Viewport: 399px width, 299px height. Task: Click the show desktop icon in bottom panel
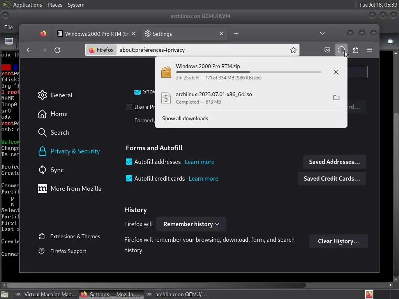[5, 294]
